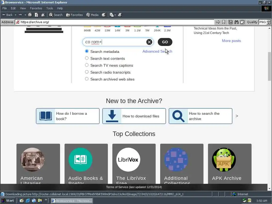
Task: Open the Search toolbar button
Action: tap(56, 15)
